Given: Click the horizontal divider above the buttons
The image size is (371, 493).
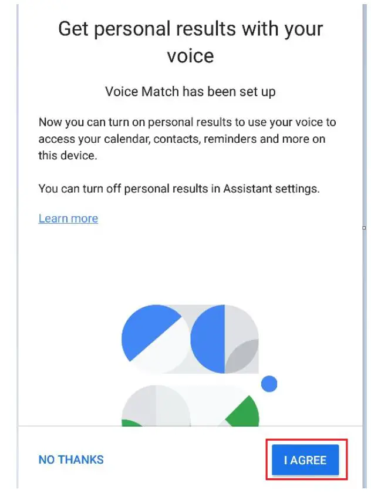Looking at the screenshot, I should point(185,424).
